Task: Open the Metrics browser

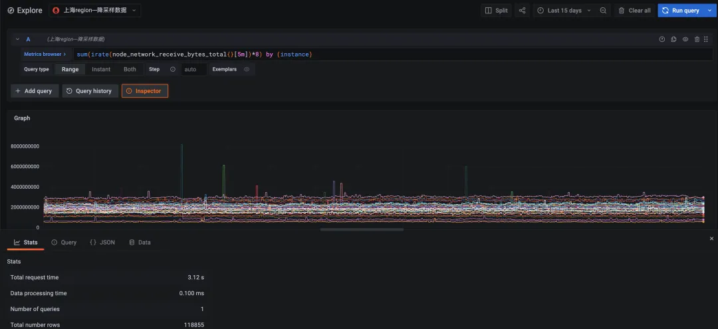Action: pyautogui.click(x=45, y=54)
